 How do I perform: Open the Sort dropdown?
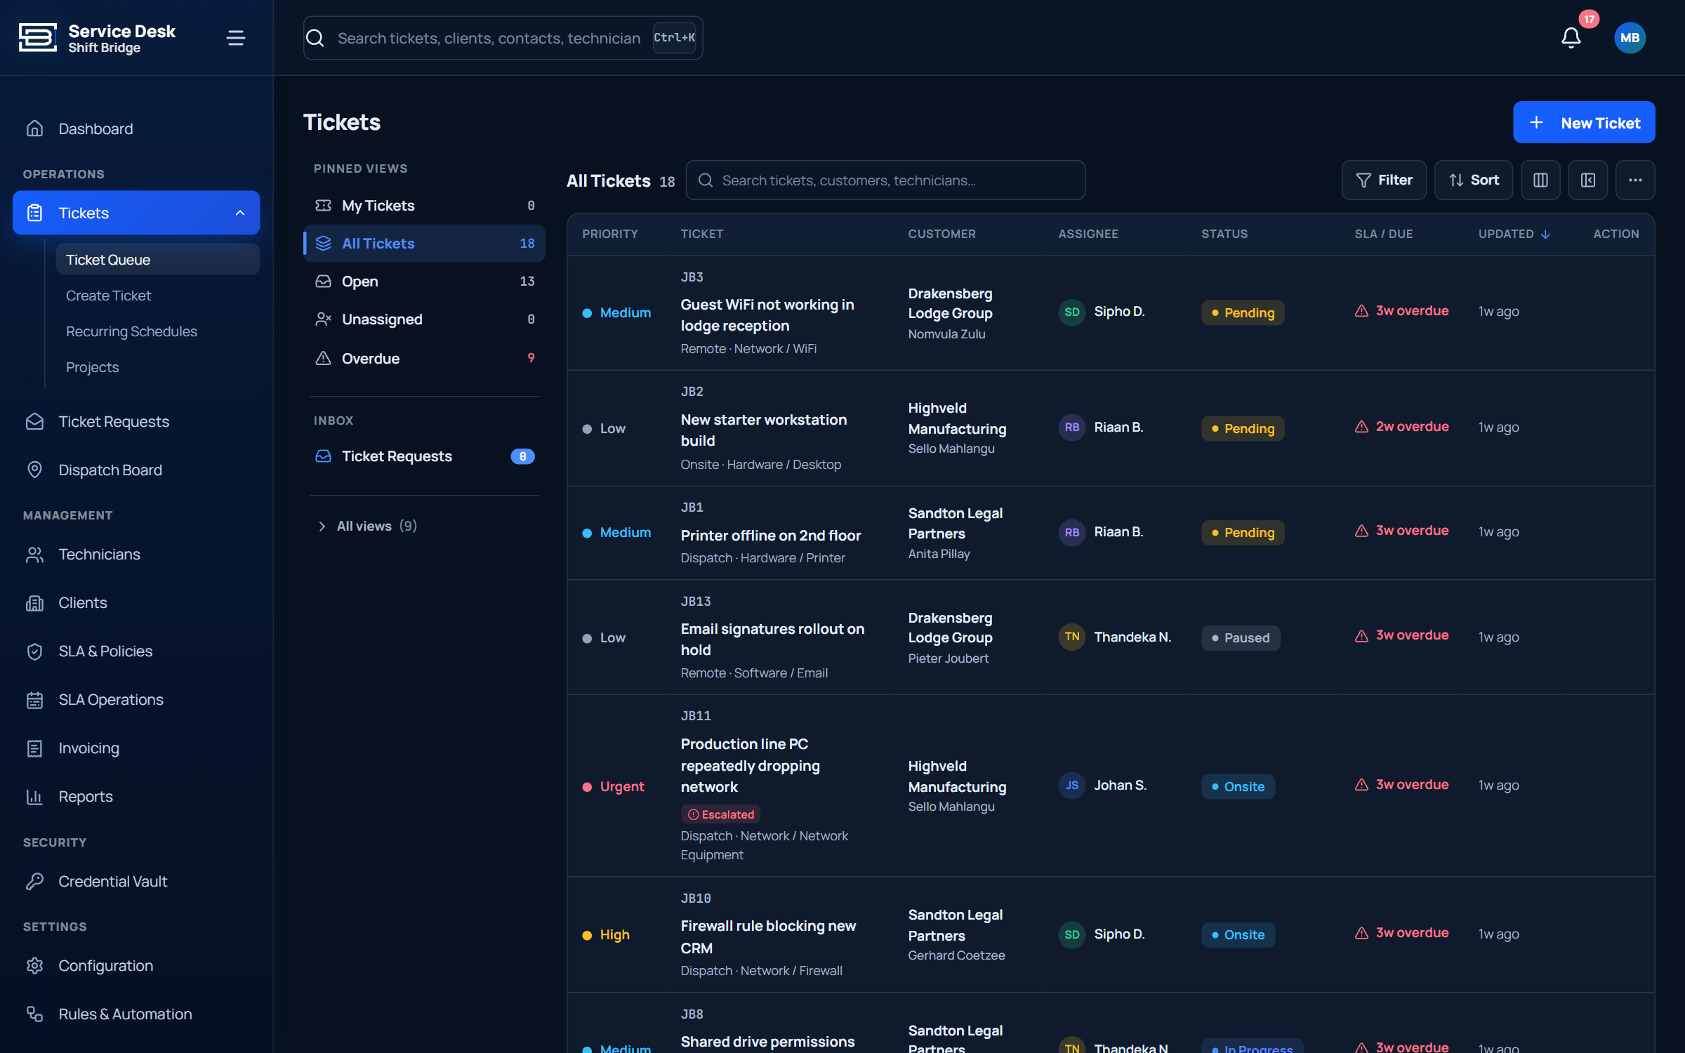[1474, 180]
